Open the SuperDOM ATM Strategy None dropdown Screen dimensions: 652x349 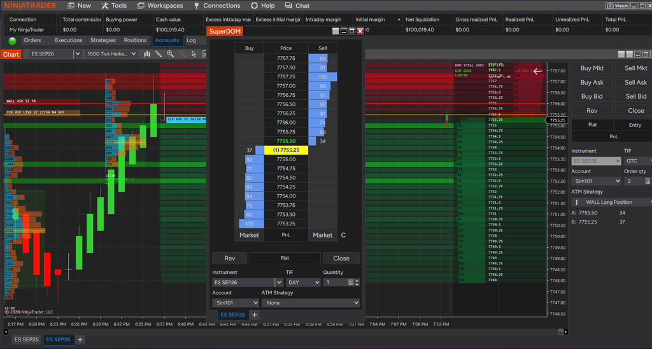pyautogui.click(x=311, y=303)
